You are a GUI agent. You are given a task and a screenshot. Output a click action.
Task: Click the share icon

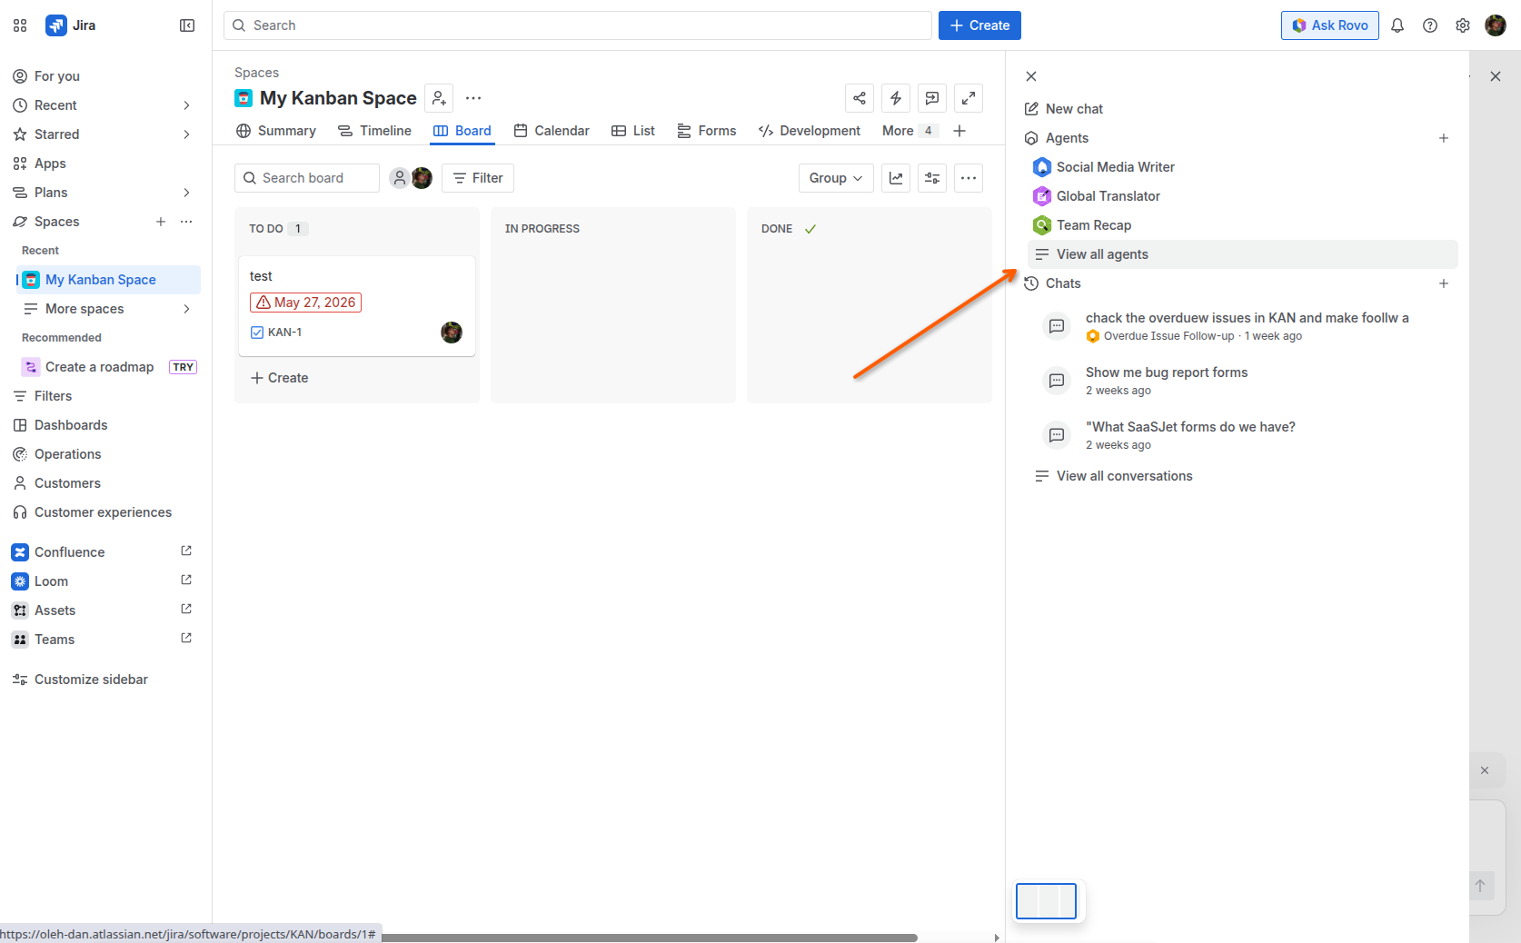point(860,98)
